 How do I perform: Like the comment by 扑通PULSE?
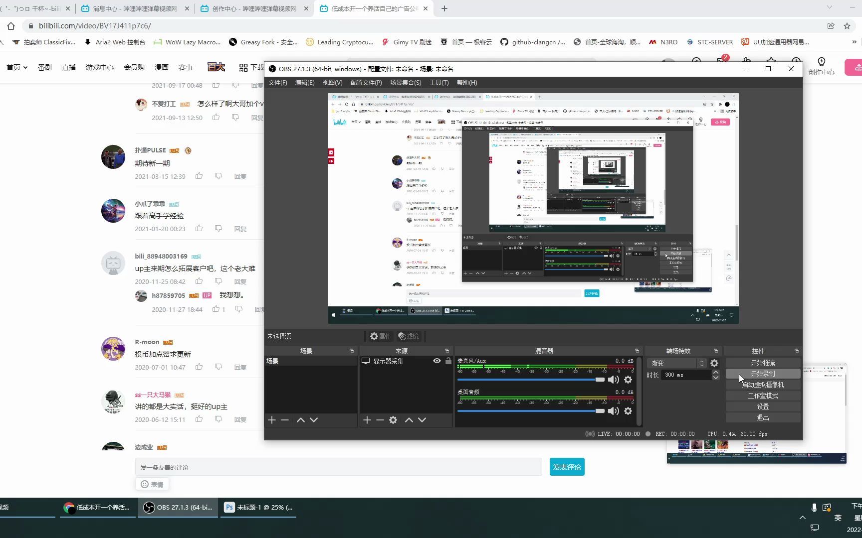point(199,176)
